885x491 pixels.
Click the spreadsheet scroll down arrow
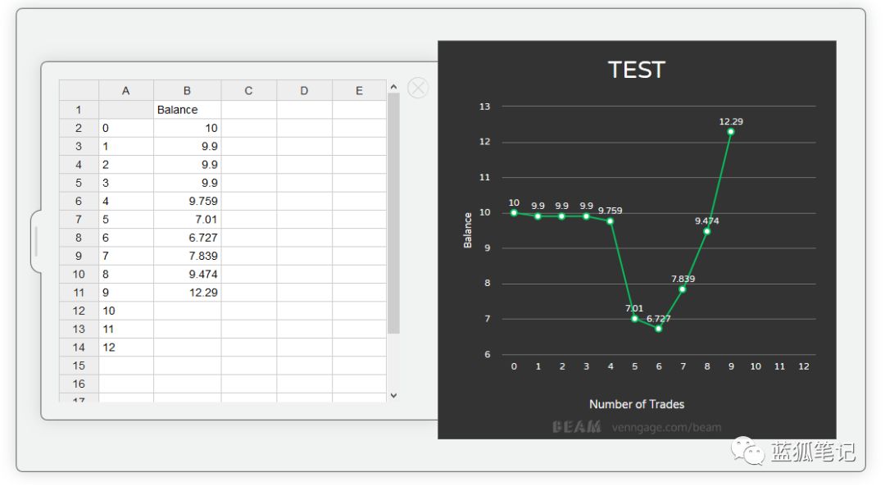[393, 396]
